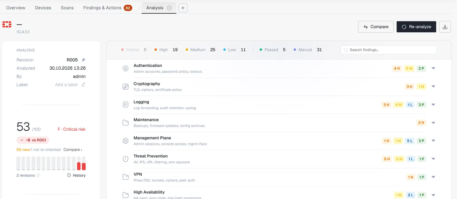Select the Analysis tab
Image resolution: width=457 pixels, height=199 pixels.
pyautogui.click(x=155, y=8)
